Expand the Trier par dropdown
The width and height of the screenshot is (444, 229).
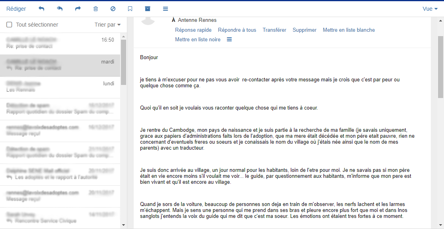107,25
